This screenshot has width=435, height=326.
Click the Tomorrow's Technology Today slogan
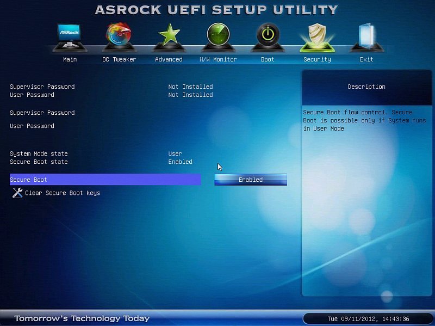pyautogui.click(x=82, y=318)
